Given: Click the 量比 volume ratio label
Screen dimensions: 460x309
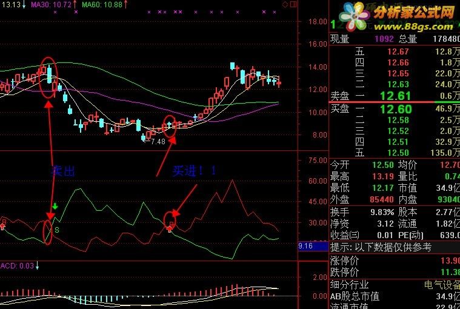Looking at the screenshot, I should [408, 176].
